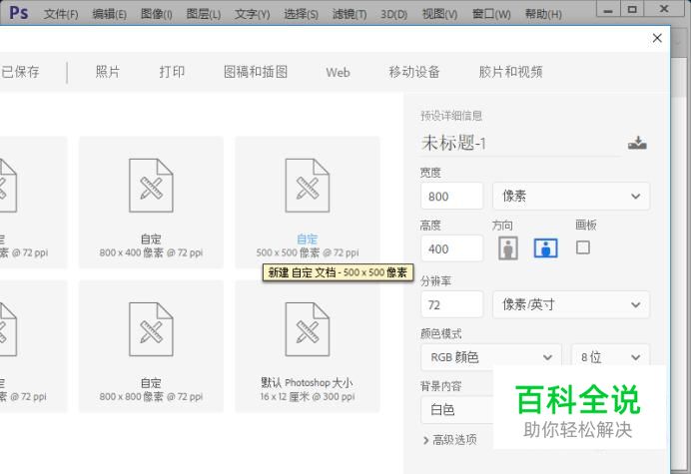Open the 文字(Y) menu
The height and width of the screenshot is (474, 691).
point(252,14)
